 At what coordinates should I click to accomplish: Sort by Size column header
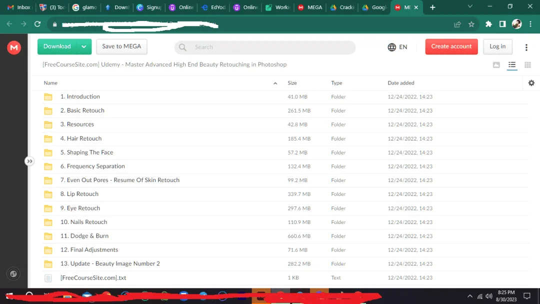[292, 83]
